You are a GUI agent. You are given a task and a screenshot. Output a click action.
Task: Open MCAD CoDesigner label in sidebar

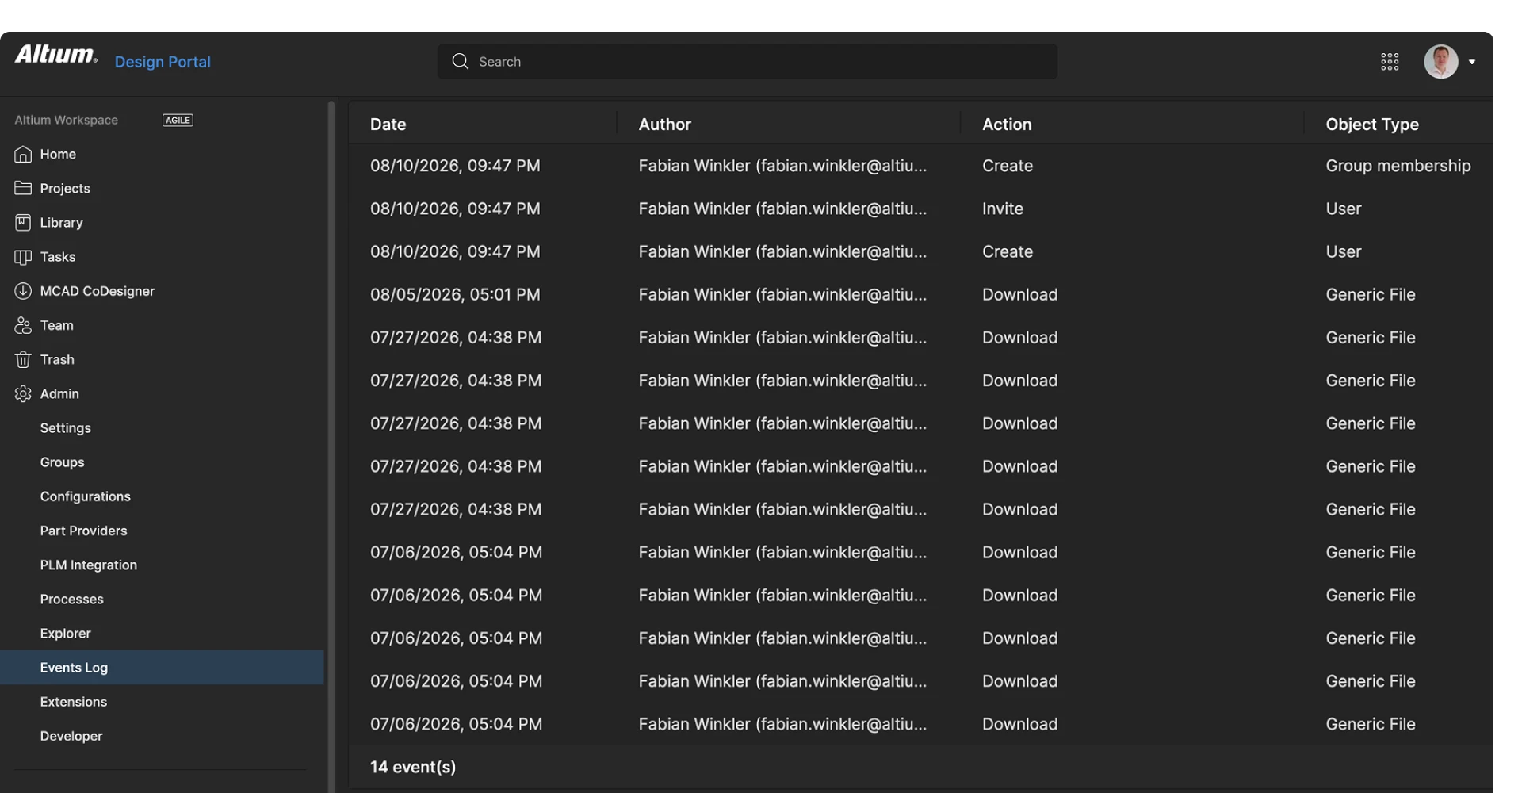pyautogui.click(x=98, y=291)
